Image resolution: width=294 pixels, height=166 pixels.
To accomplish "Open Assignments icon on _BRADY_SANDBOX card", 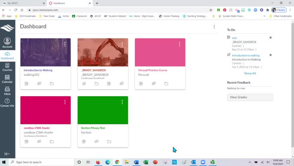I will [x=109, y=83].
